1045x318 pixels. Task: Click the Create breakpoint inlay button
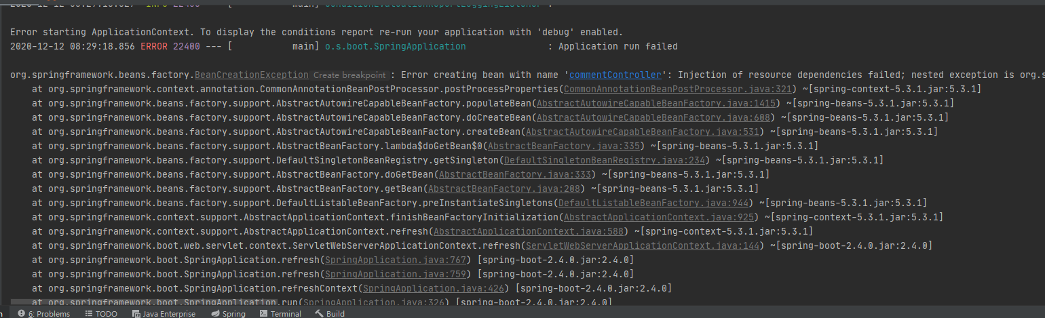pyautogui.click(x=349, y=75)
